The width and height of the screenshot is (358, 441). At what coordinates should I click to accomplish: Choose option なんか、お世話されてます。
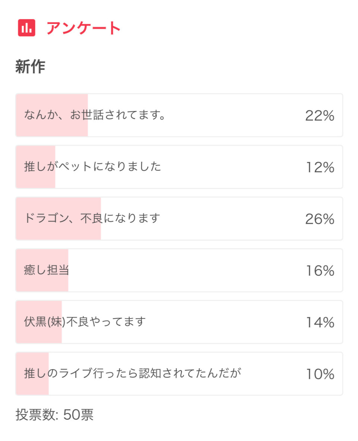point(179,115)
